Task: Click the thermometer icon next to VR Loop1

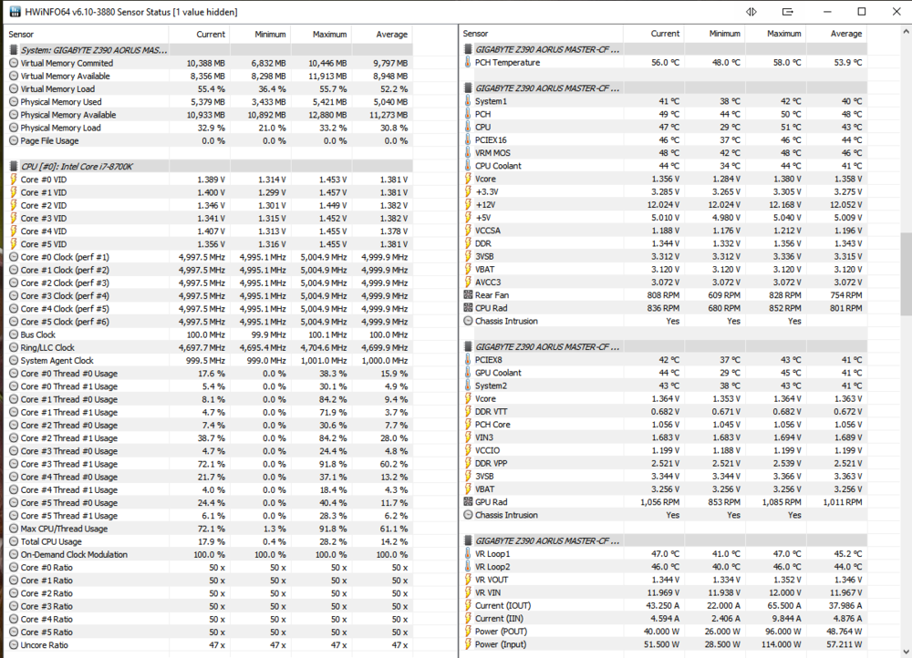Action: tap(468, 553)
